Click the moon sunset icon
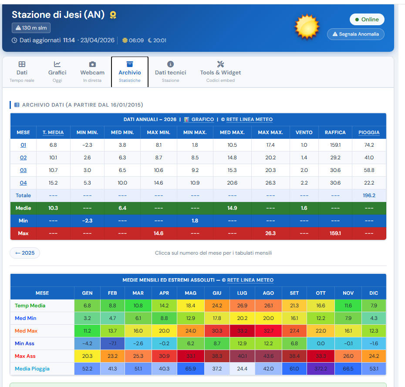Screen dimensions: 405x387 point(150,40)
